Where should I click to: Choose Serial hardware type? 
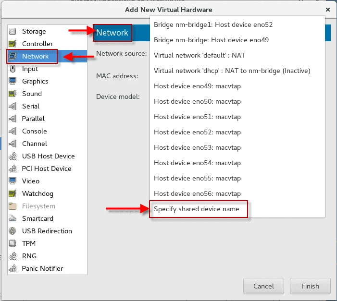47,106
